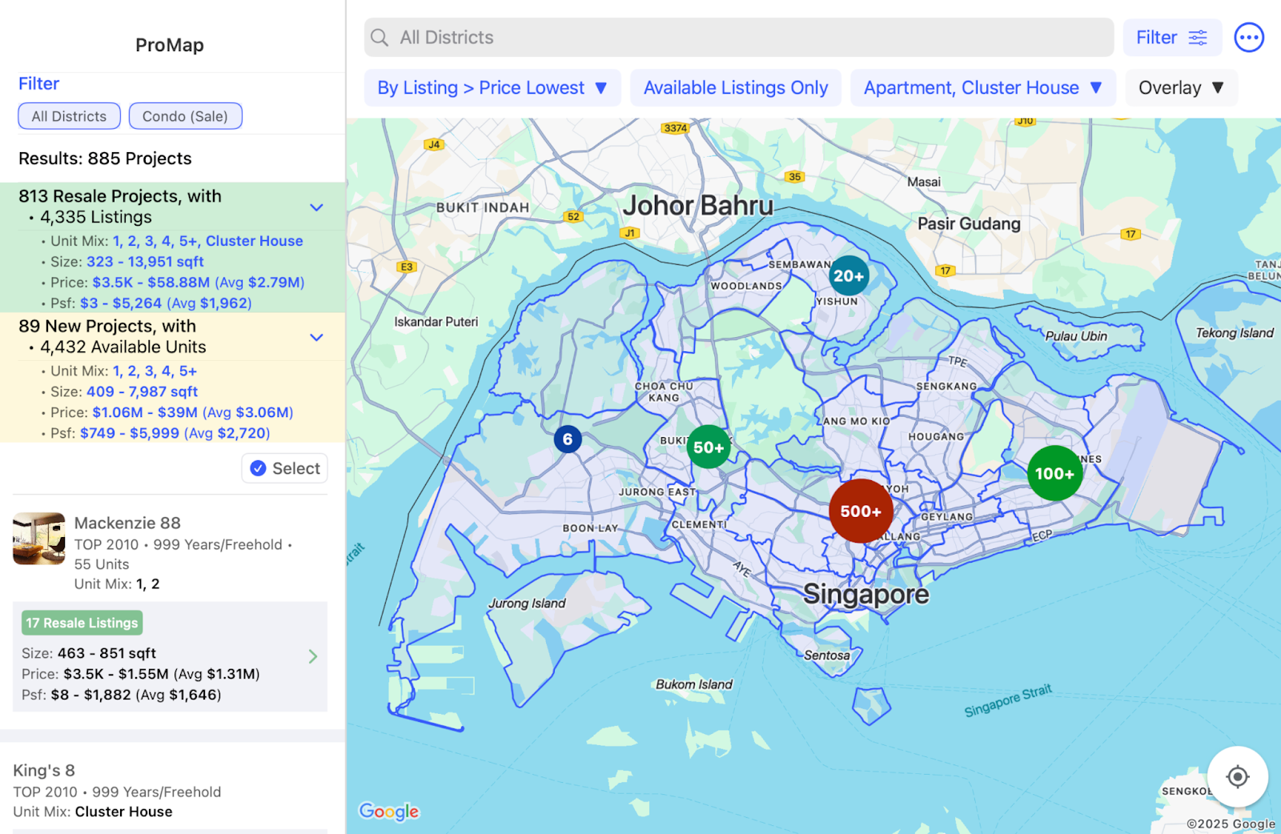Click new projects Unit Mix 1, 2, 3, 4, 5+
This screenshot has height=834, width=1281.
[155, 371]
